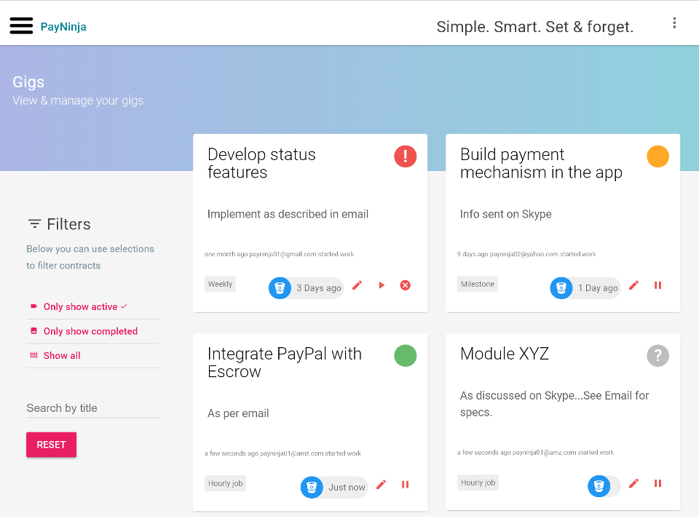Pause the Build payment mechanism gig
The image size is (699, 524).
coord(658,285)
